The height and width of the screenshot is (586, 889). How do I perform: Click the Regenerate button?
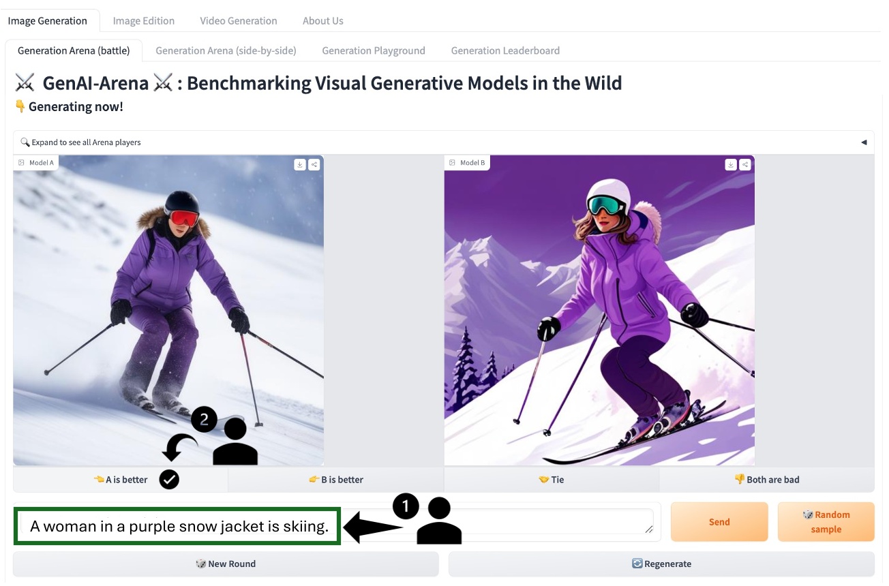point(661,564)
